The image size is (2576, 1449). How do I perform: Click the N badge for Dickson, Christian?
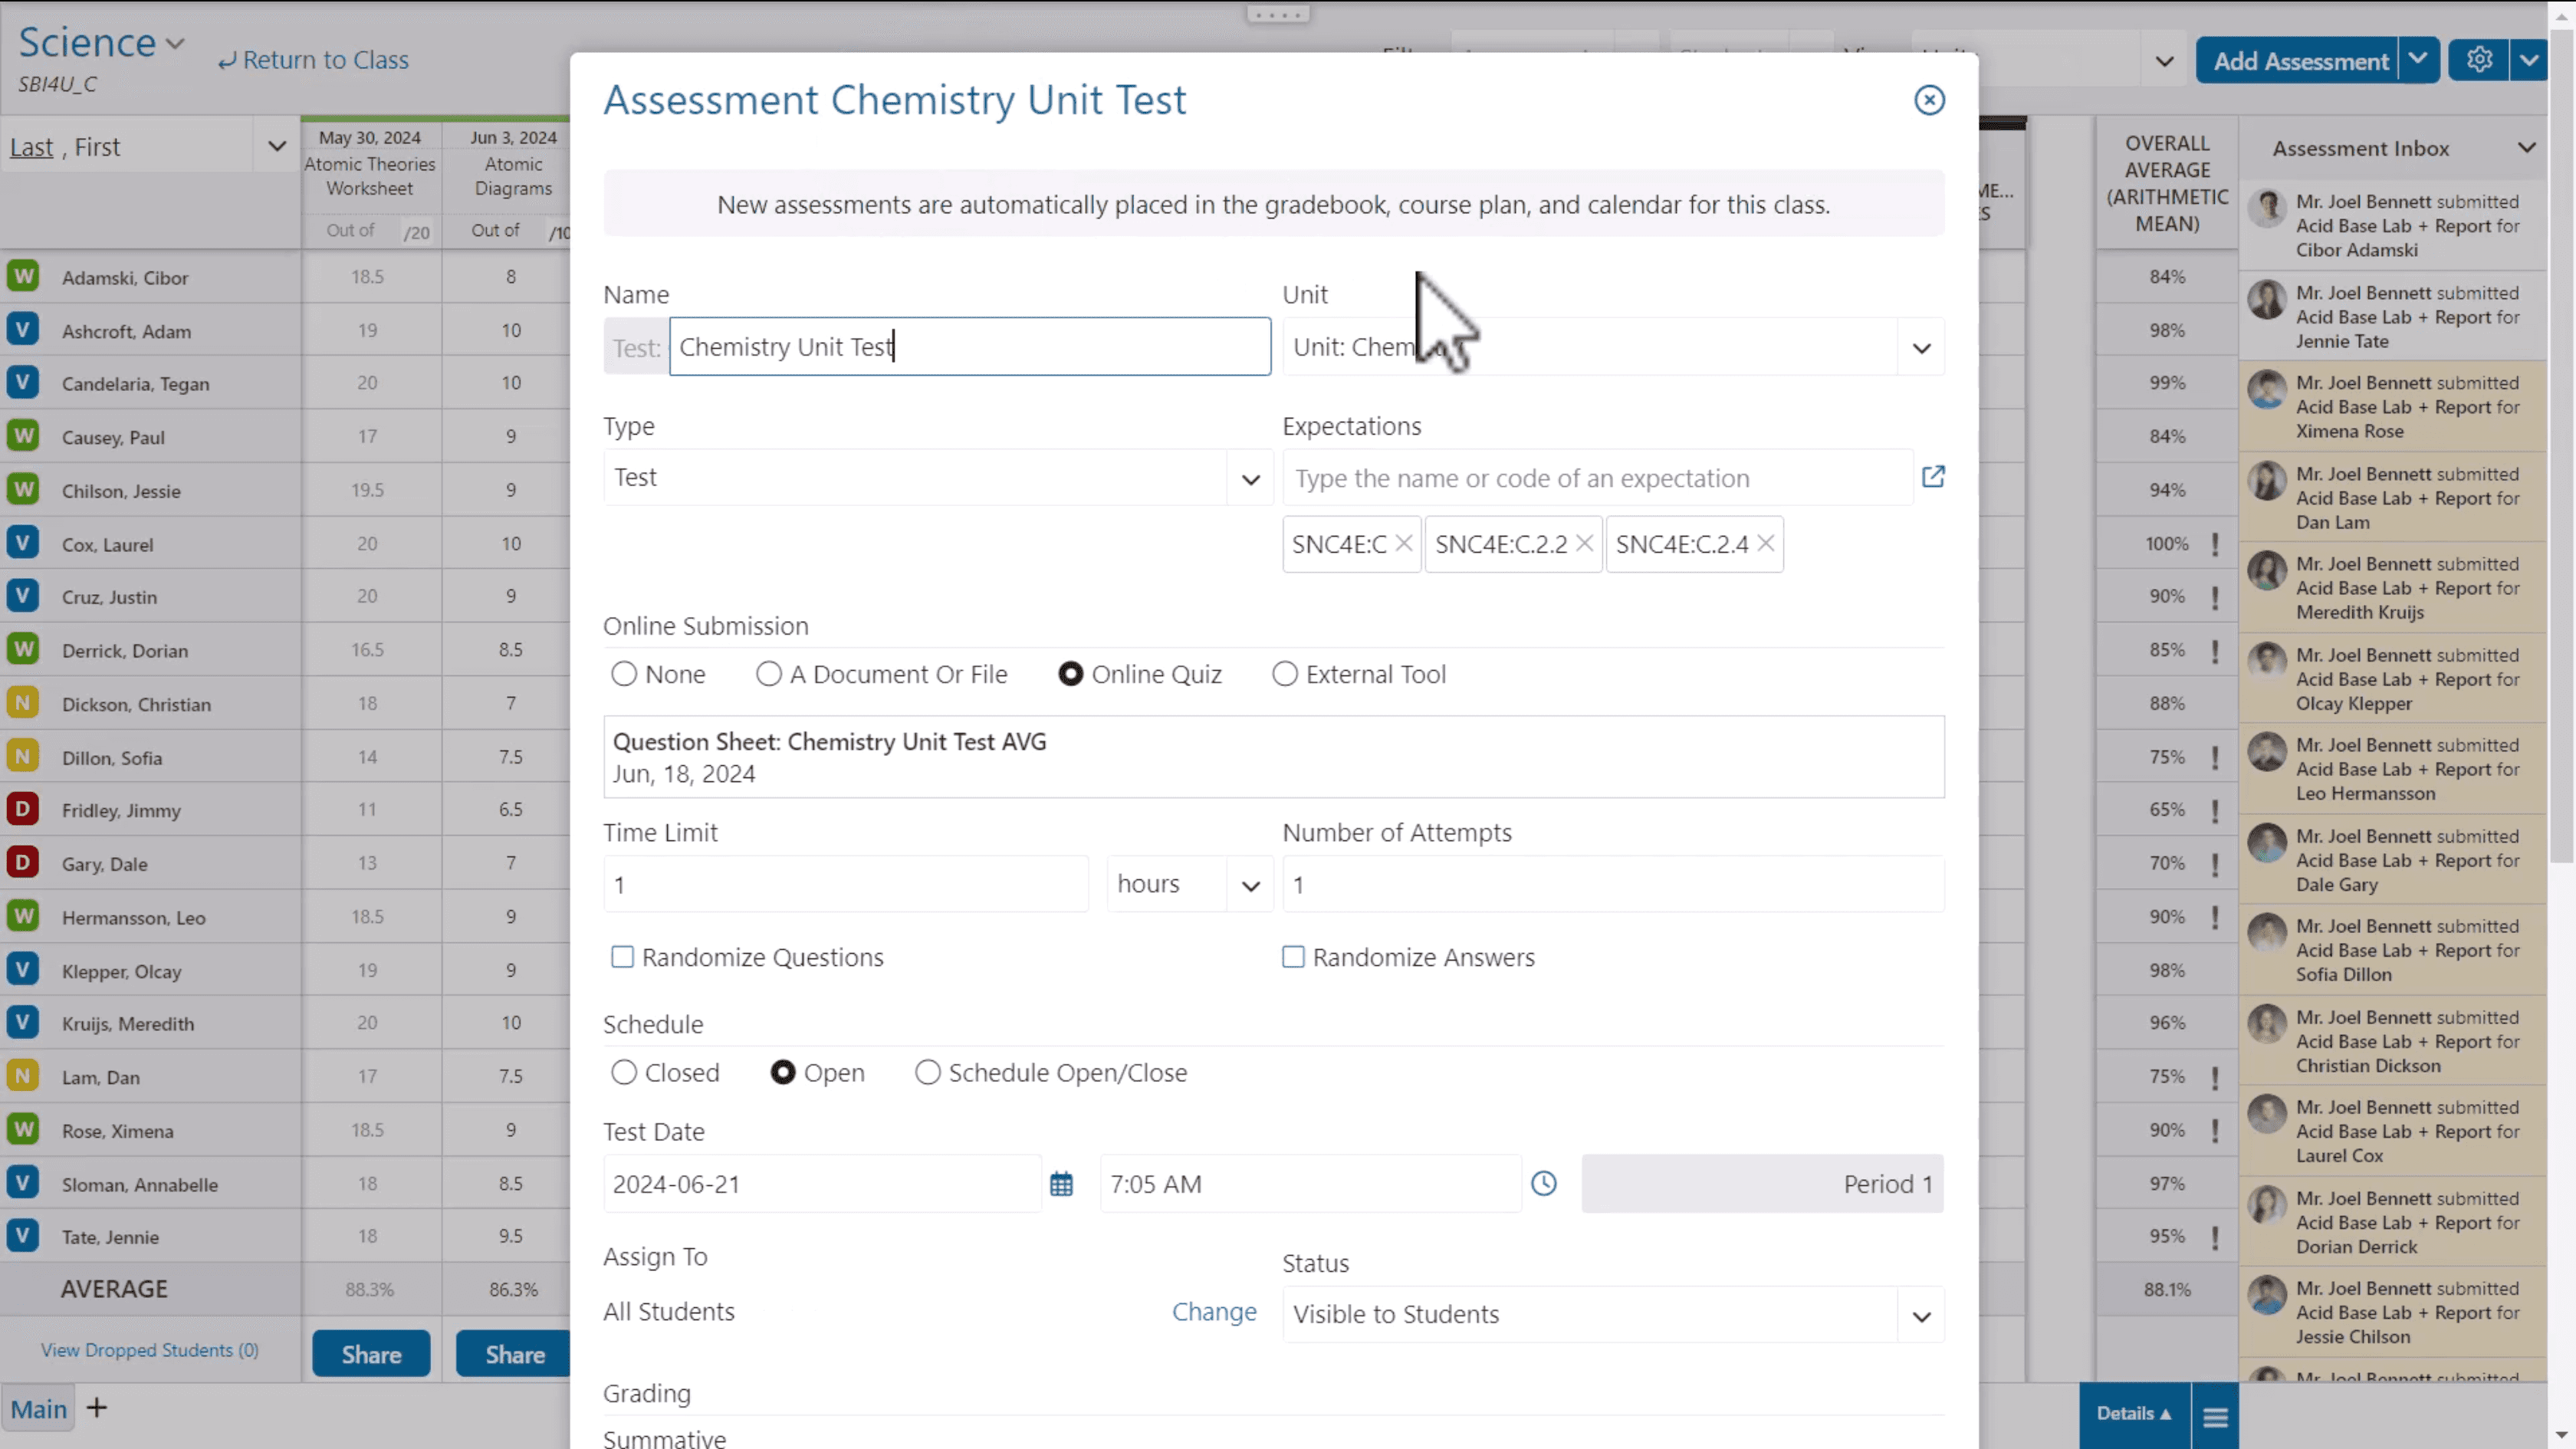[22, 702]
